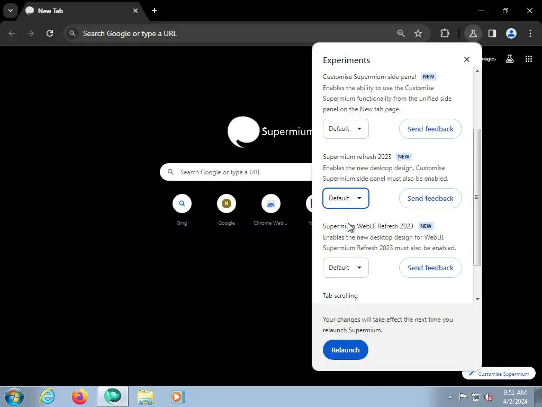Open the Windows Start menu
Screen dimensions: 542x407
tap(14, 396)
